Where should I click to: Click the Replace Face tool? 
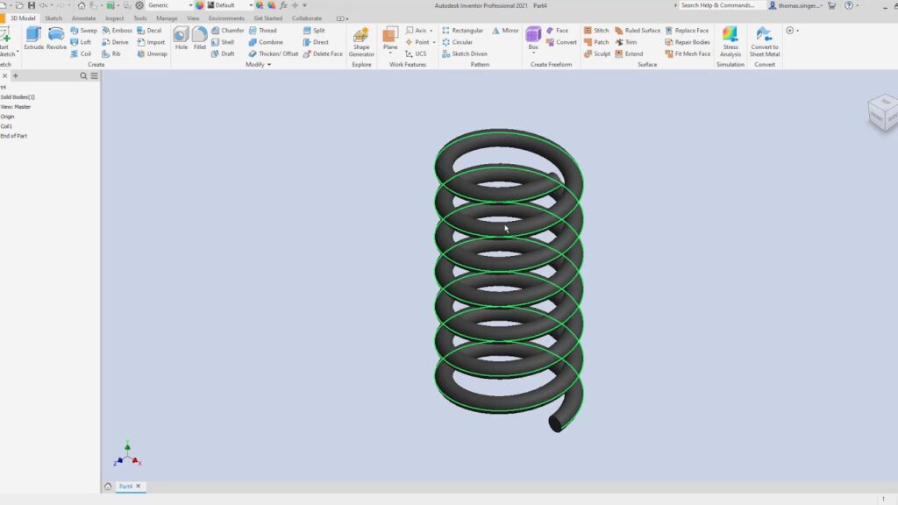coord(687,31)
